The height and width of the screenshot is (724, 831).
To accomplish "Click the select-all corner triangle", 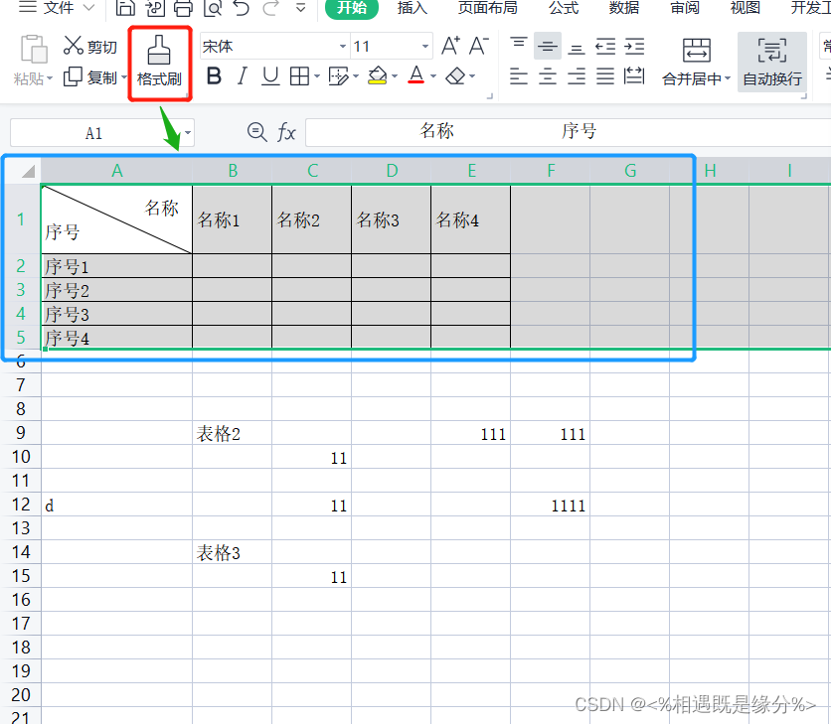I will coord(28,171).
